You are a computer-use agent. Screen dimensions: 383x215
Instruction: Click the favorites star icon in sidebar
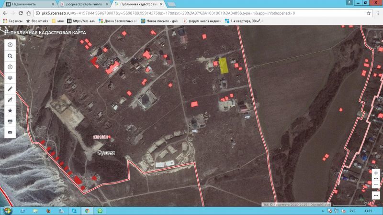pyautogui.click(x=10, y=110)
